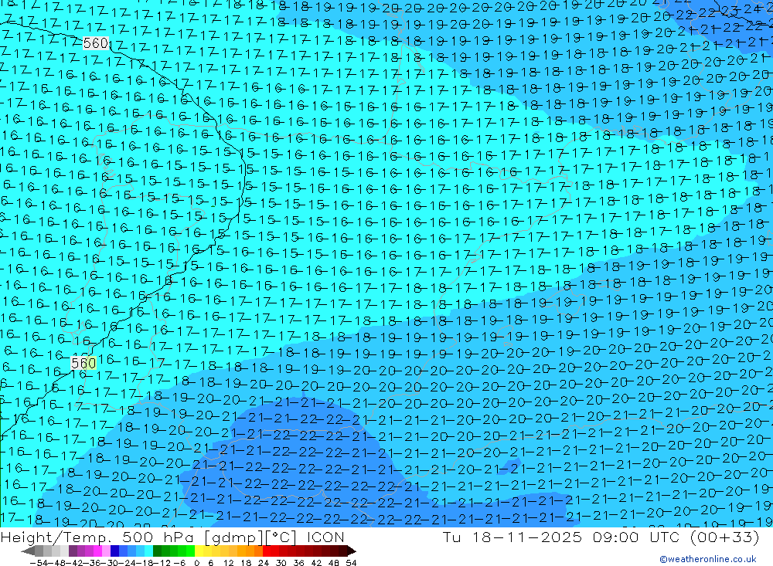773x566 pixels.
Task: Click the gray left arrow end of legend
Action: (x=28, y=551)
